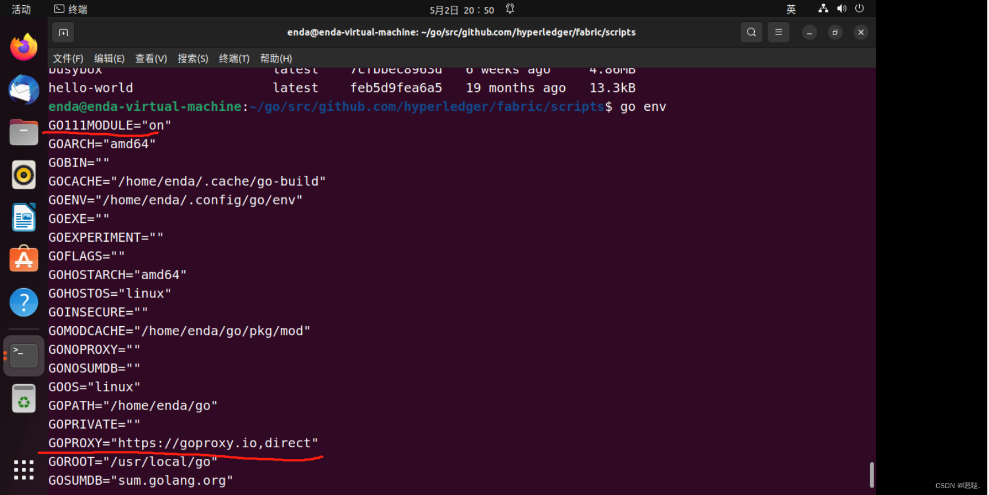Click the GOROOT="/usr/local/go" line
This screenshot has width=989, height=495.
[133, 462]
